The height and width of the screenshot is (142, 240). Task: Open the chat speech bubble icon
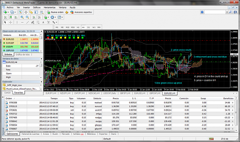235,12
